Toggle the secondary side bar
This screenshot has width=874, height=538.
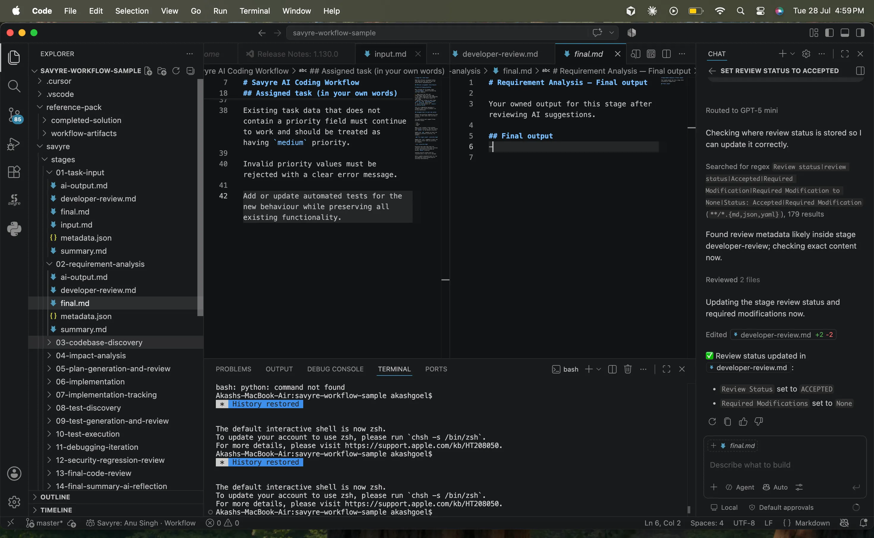click(860, 33)
